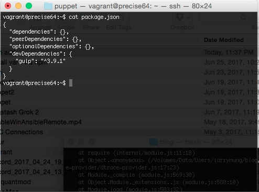Minimize the puppet ssh terminal window
Viewport: 259px width, 192px height.
(x=18, y=6)
